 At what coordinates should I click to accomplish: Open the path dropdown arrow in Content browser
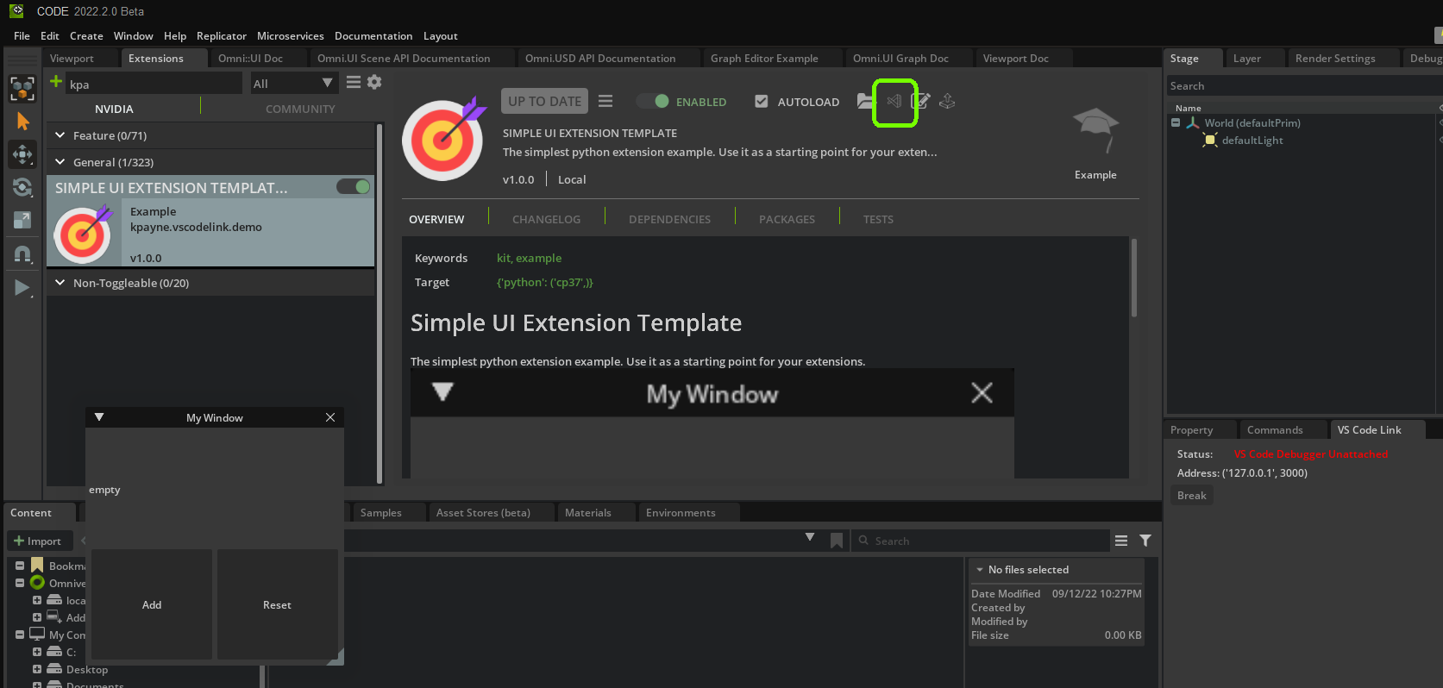[x=810, y=537]
